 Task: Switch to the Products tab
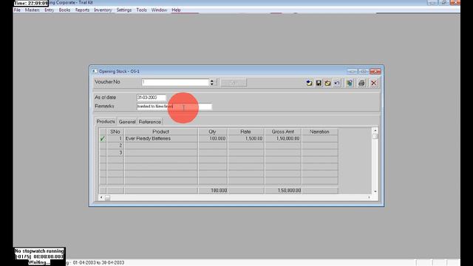[x=106, y=121]
